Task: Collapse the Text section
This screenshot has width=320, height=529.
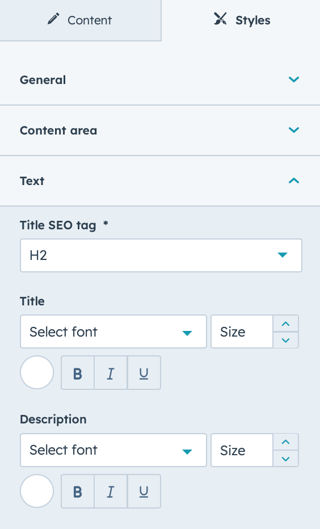Action: [160, 181]
